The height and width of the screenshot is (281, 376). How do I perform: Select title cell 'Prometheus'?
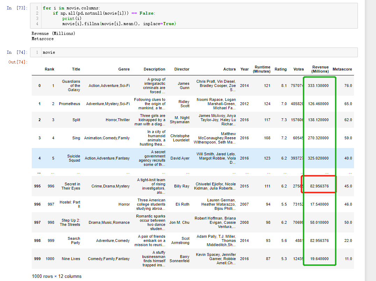69,104
